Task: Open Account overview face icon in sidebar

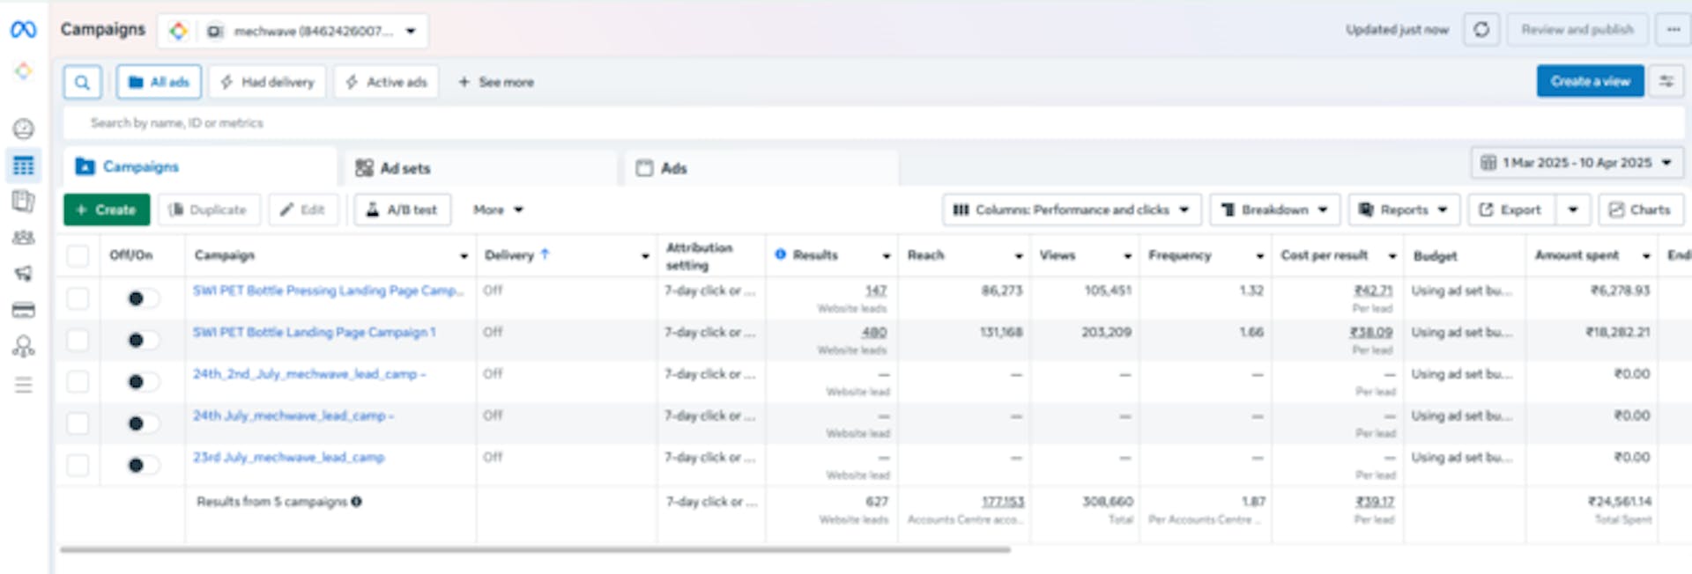Action: [x=24, y=129]
